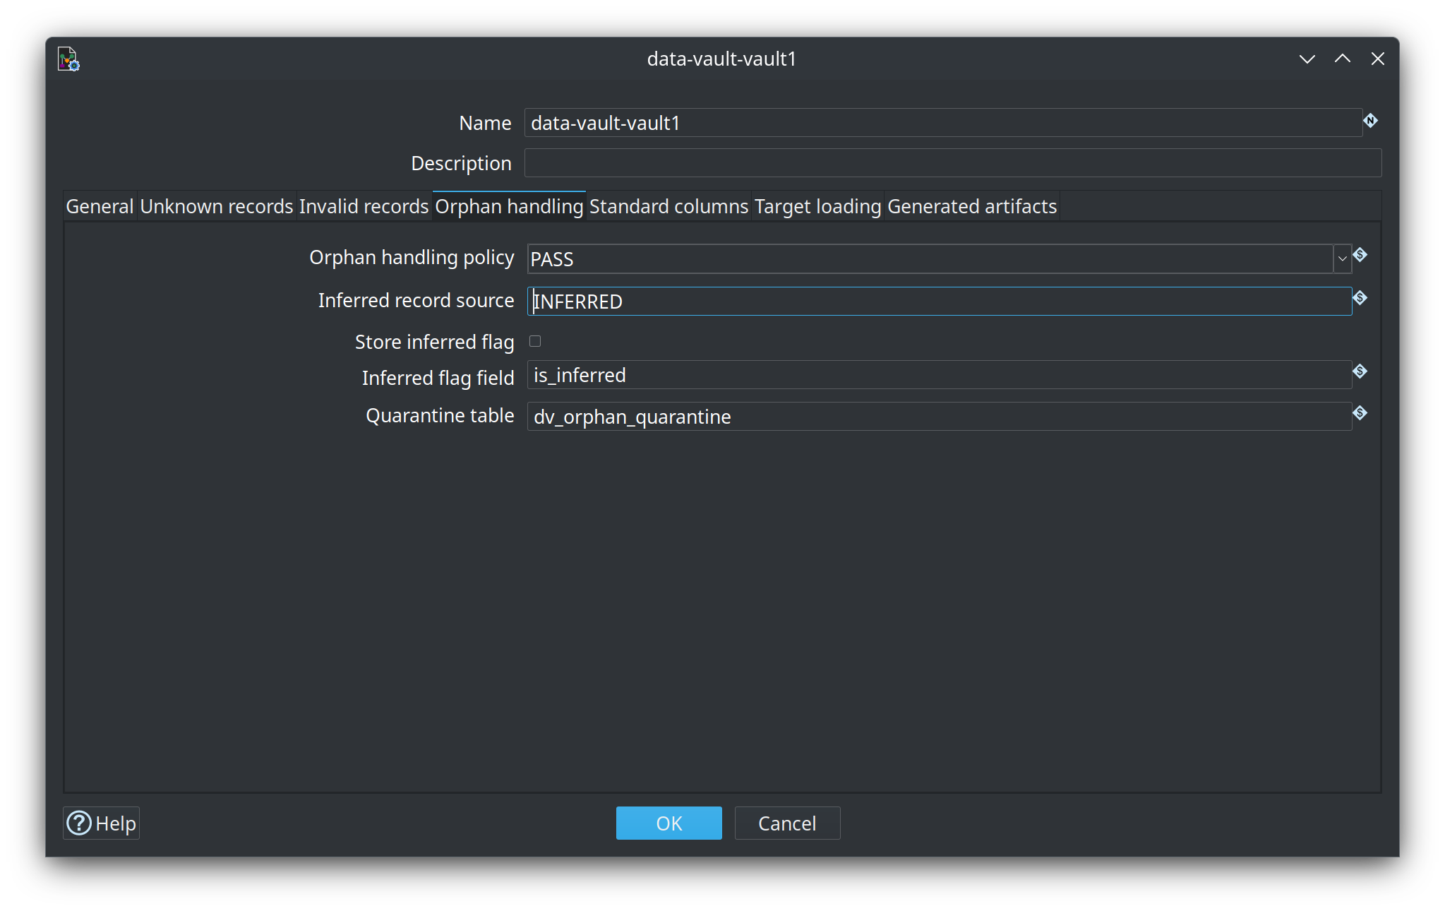Open the Unknown records tab
Image resolution: width=1445 pixels, height=911 pixels.
click(217, 206)
